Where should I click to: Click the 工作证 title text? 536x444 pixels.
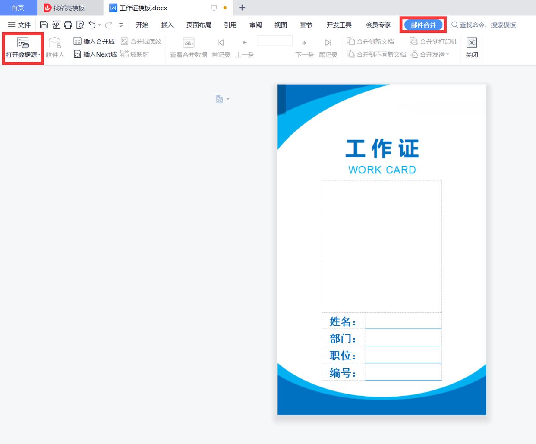click(382, 149)
